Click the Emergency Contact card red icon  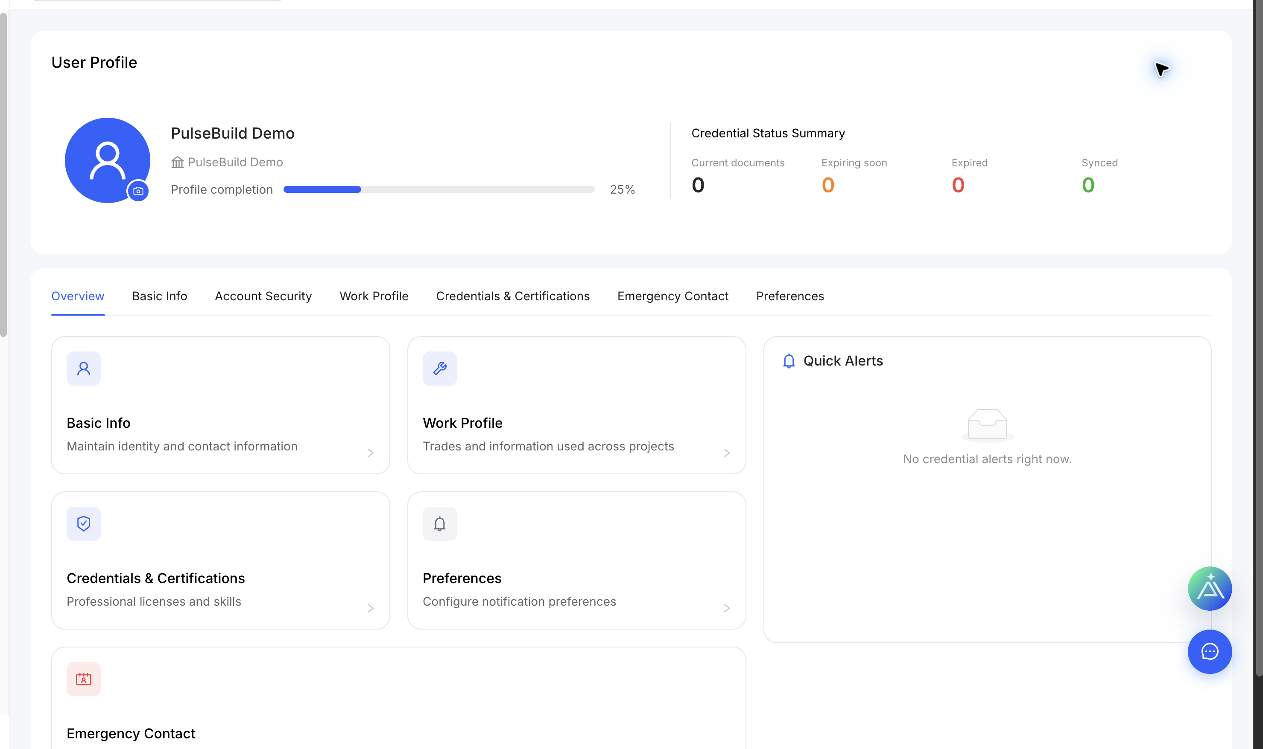click(x=84, y=679)
